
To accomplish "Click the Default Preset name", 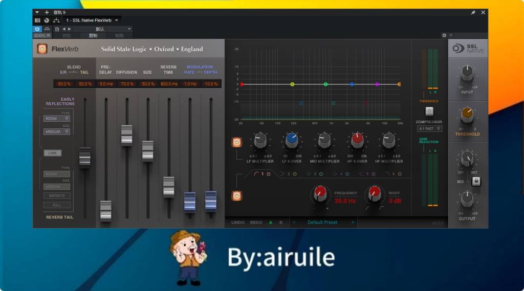I will point(322,222).
